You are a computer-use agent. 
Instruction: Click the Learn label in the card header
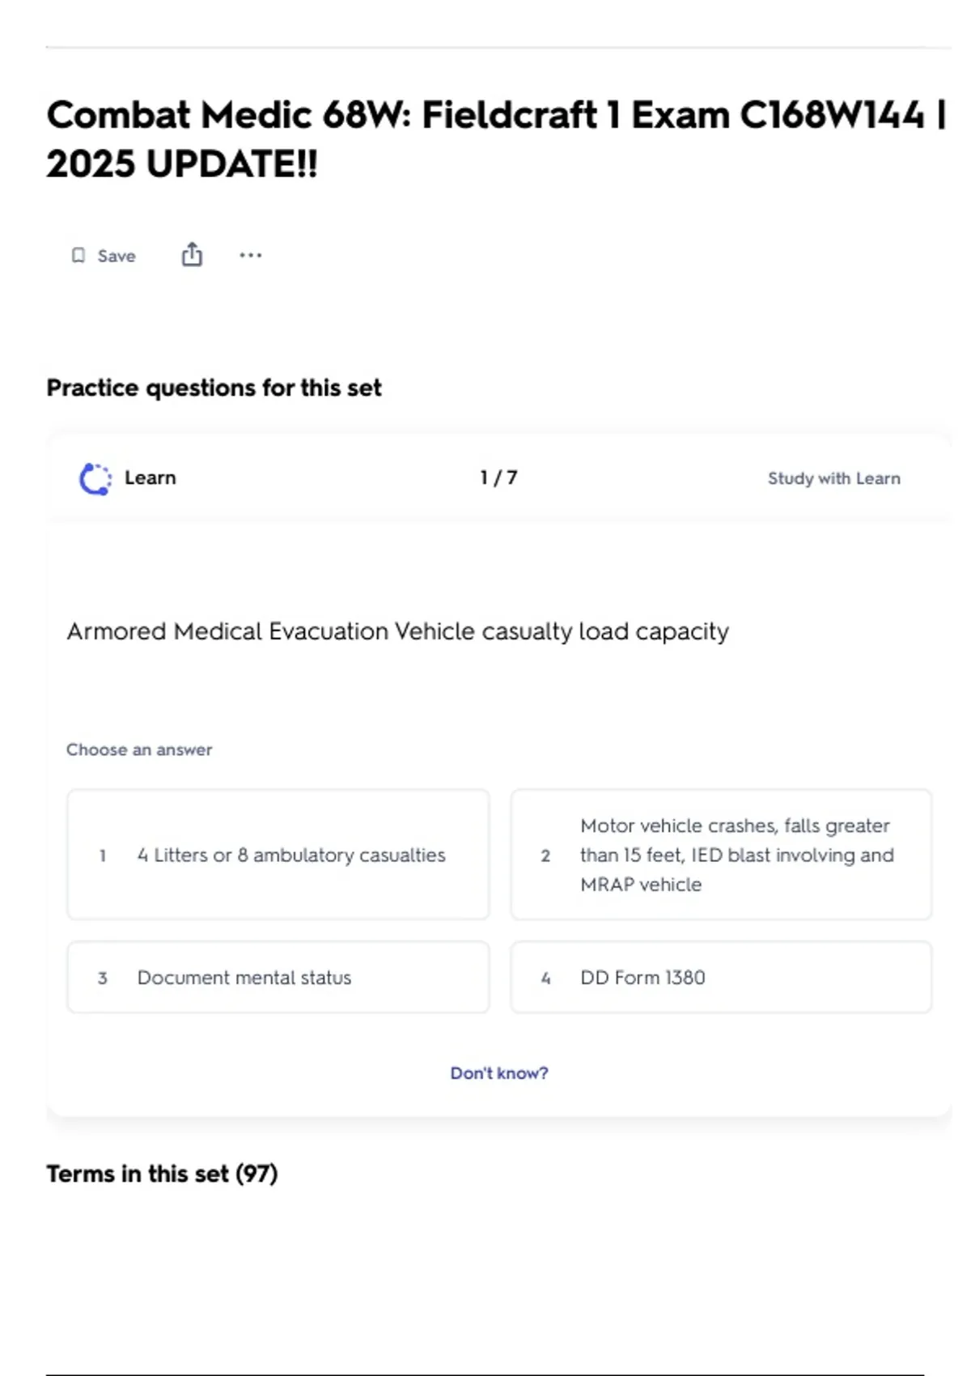tap(151, 478)
